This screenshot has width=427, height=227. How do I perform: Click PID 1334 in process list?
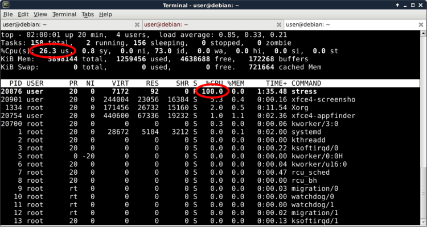click(x=14, y=108)
